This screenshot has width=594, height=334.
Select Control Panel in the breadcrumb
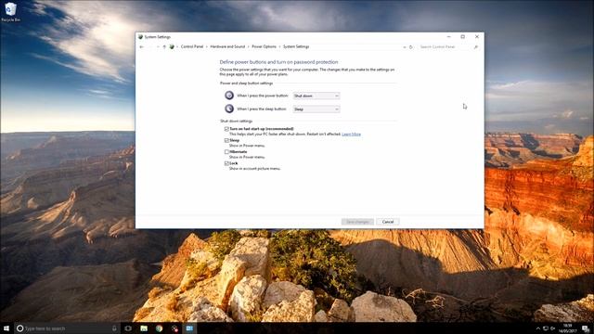point(192,46)
